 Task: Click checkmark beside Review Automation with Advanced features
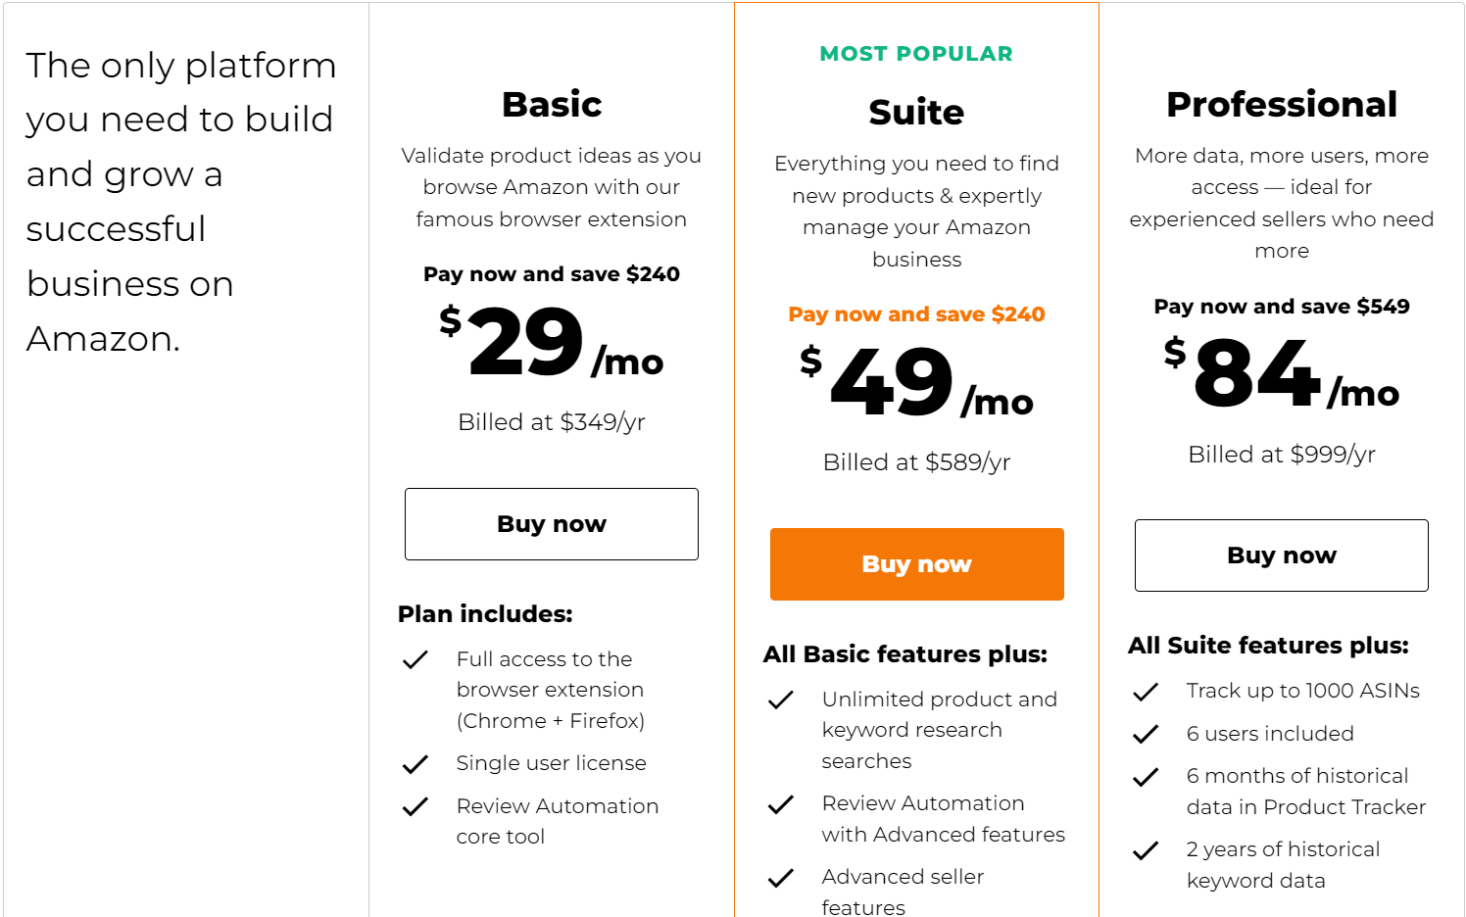pyautogui.click(x=781, y=804)
